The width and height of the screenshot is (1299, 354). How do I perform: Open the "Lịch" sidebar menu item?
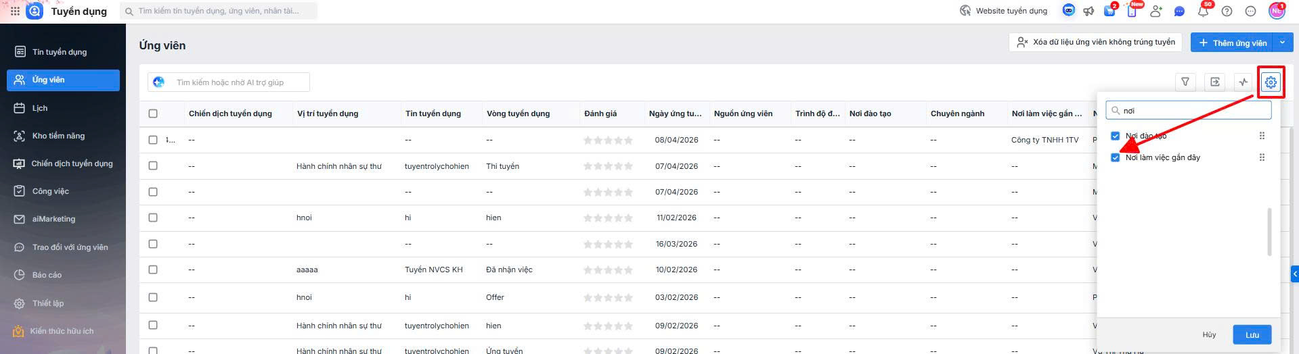40,108
